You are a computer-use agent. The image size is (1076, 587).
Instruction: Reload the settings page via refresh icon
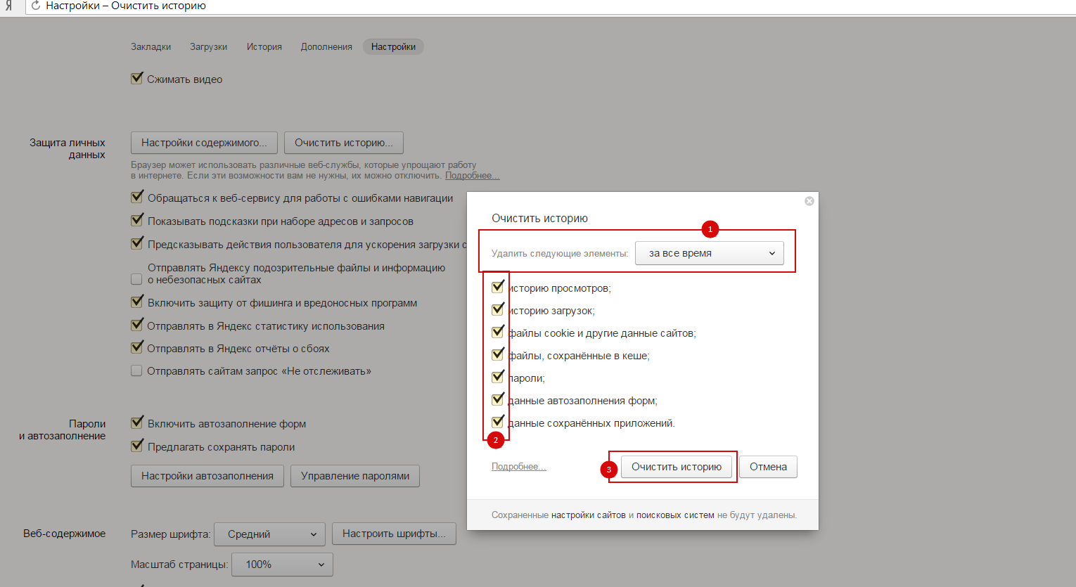tap(36, 6)
